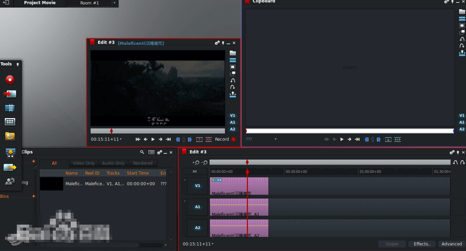Play the Edit #3 viewer video
This screenshot has width=466, height=251.
point(153,140)
